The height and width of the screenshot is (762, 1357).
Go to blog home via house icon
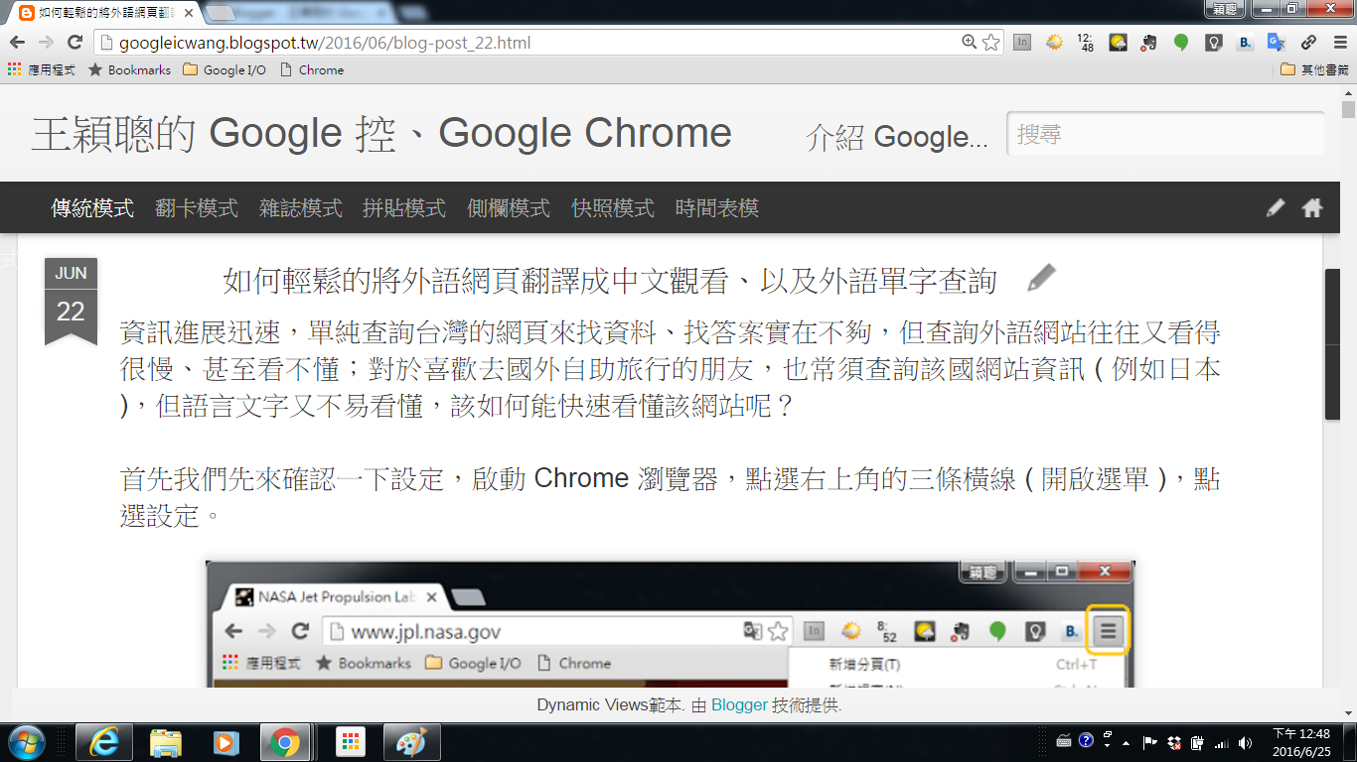1312,208
